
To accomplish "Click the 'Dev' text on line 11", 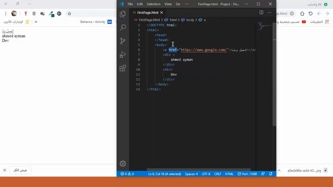I will pyautogui.click(x=173, y=75).
